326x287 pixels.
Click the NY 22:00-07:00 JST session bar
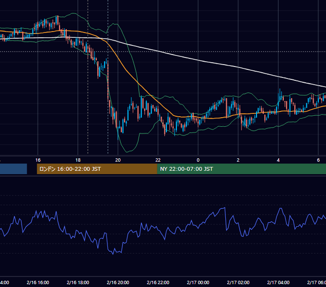pyautogui.click(x=241, y=169)
